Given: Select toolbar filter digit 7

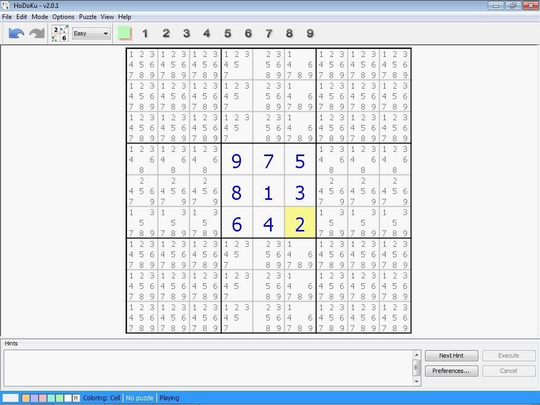Looking at the screenshot, I should 268,33.
